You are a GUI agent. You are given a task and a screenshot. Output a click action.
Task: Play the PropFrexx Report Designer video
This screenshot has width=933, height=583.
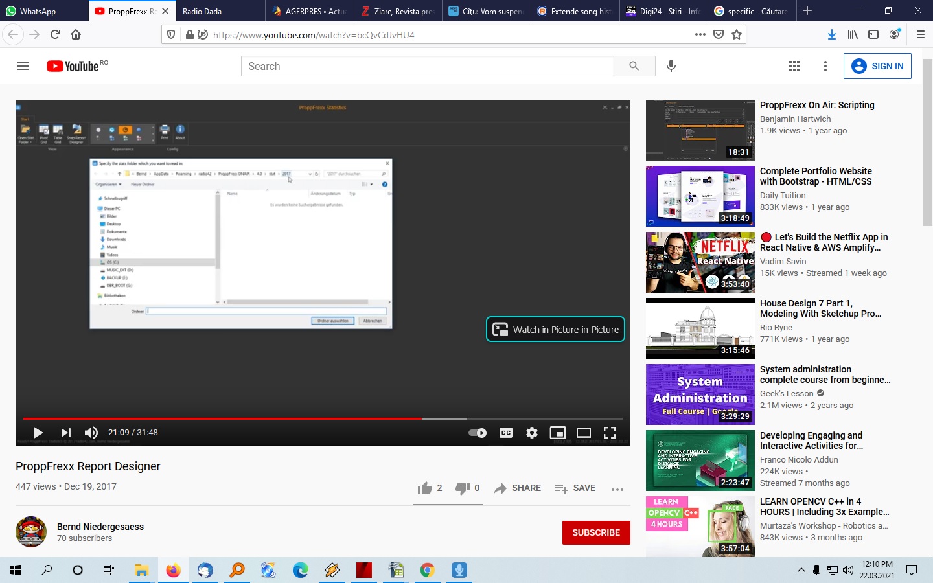[x=38, y=433]
